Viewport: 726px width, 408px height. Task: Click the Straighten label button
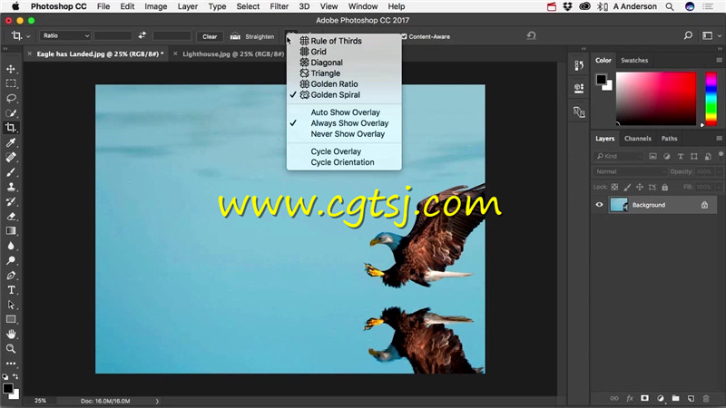(260, 36)
